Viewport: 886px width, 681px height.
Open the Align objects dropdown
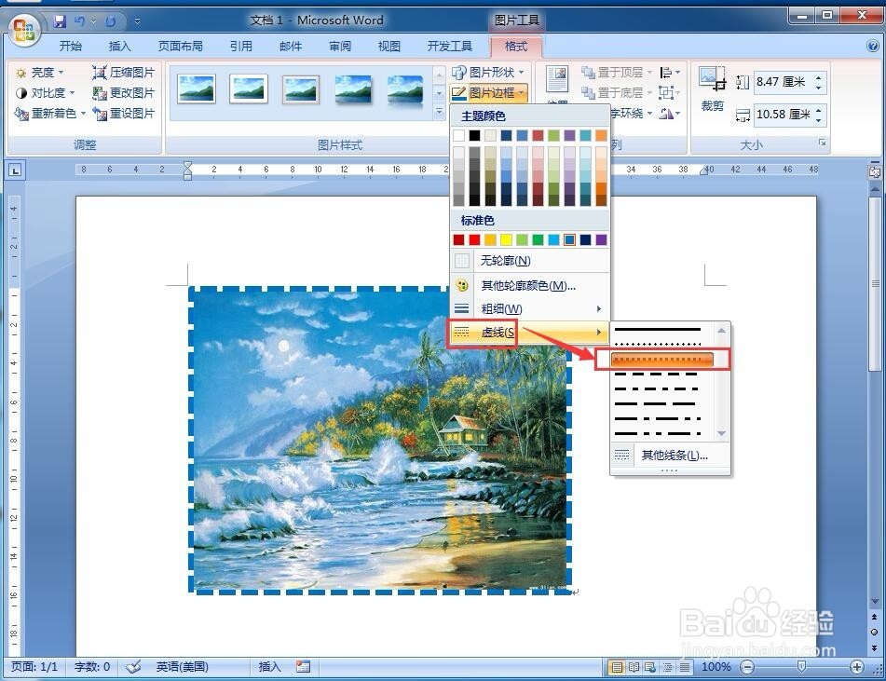click(670, 73)
